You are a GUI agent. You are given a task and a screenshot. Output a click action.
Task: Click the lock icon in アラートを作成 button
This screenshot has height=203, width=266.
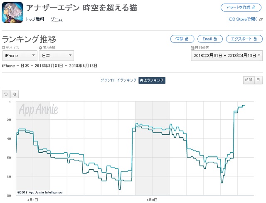pyautogui.click(x=254, y=7)
